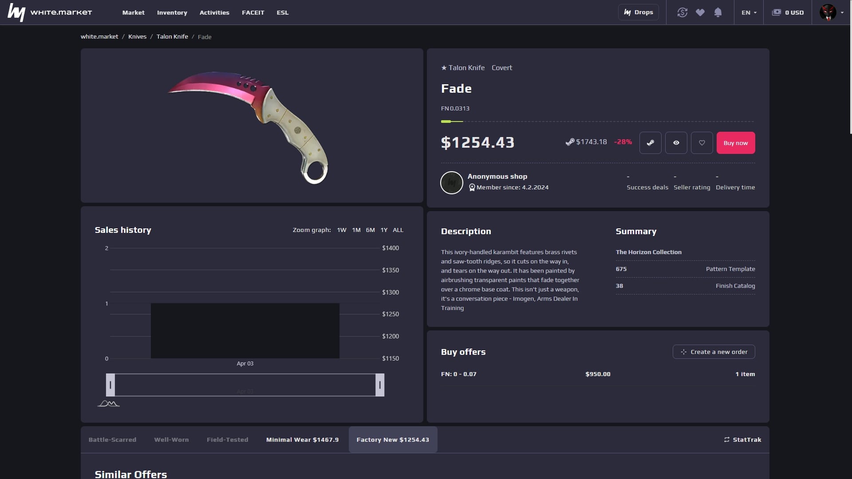Click the Steam inventory transfer icon

click(x=650, y=143)
